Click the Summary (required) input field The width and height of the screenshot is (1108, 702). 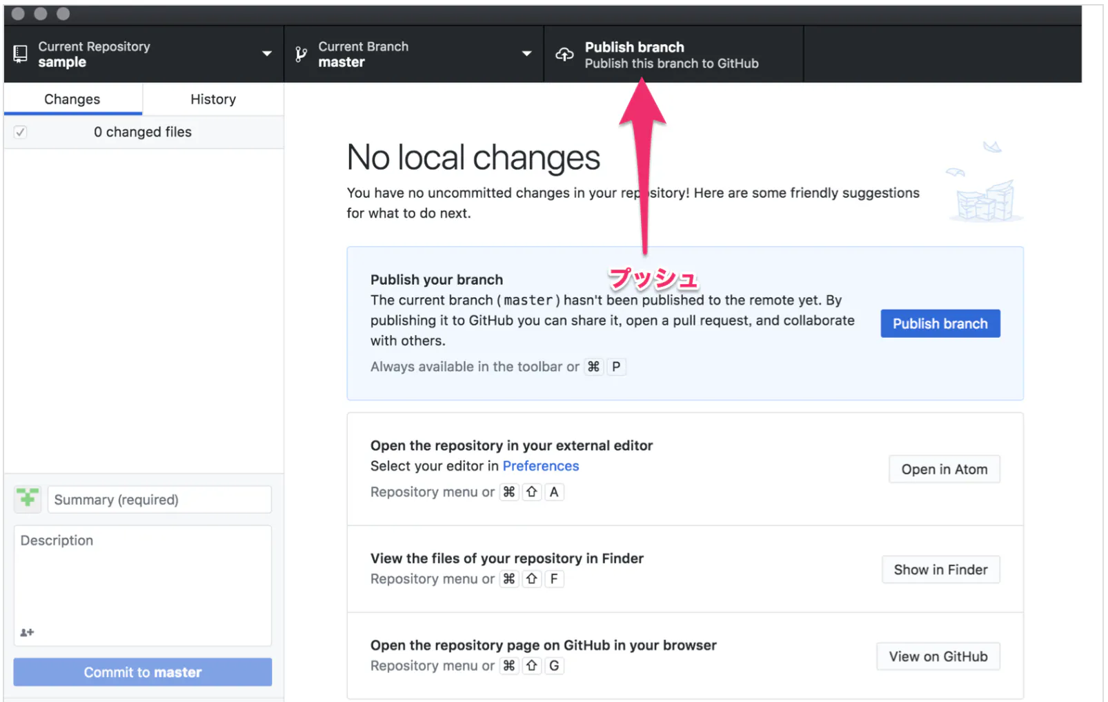159,499
